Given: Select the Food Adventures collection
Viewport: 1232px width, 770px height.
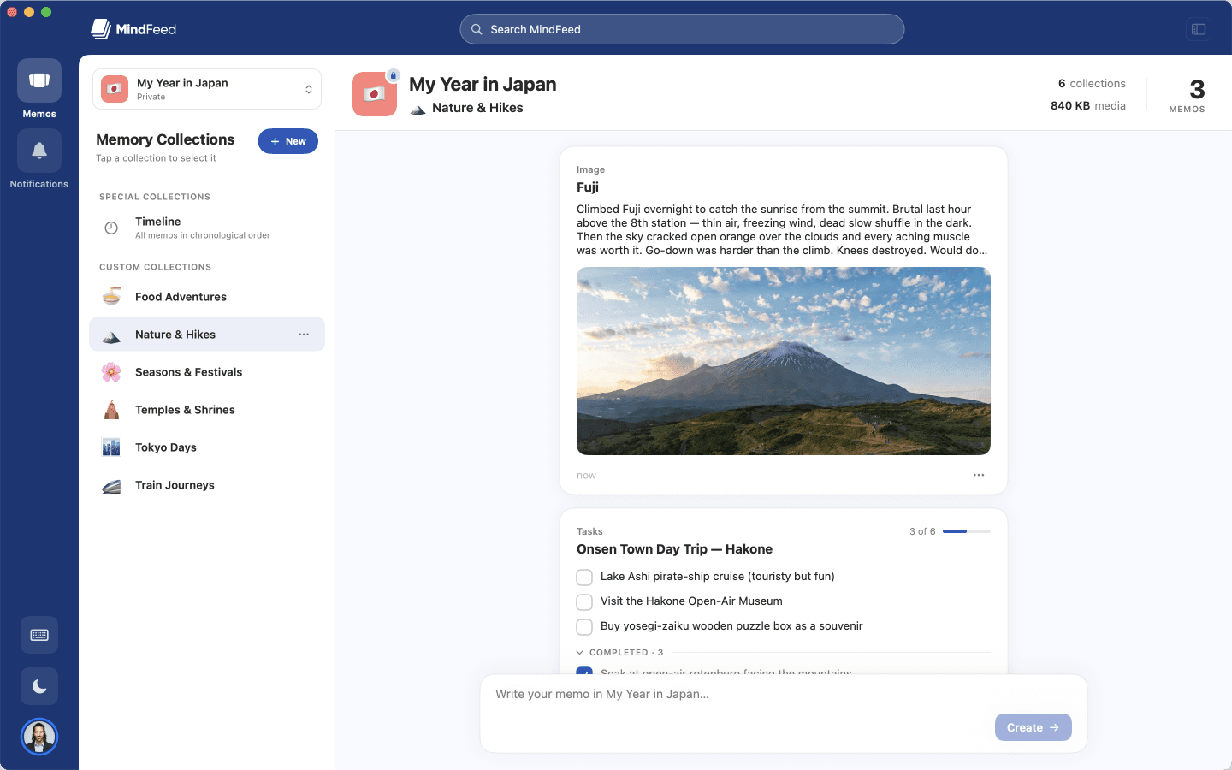Looking at the screenshot, I should [x=207, y=297].
